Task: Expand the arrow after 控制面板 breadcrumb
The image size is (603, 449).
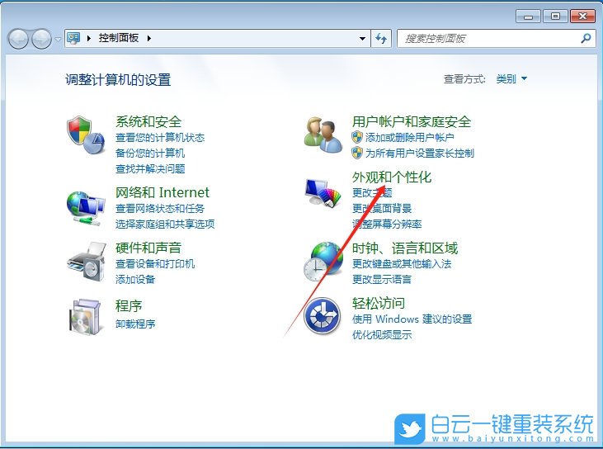Action: point(148,38)
